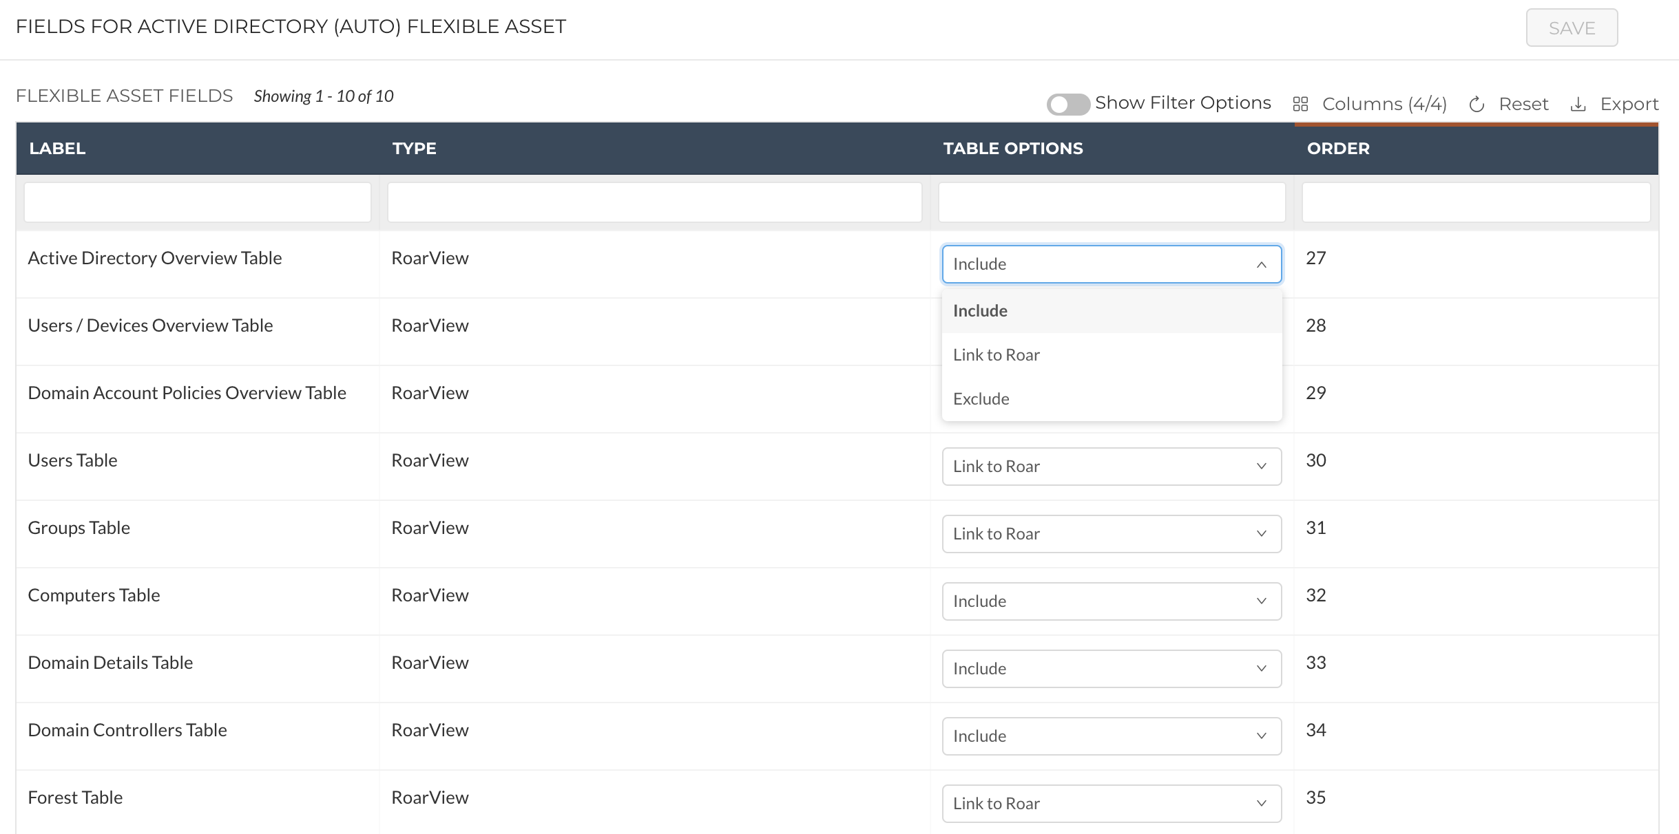Sort by the ORDER column header
The width and height of the screenshot is (1679, 834).
coord(1338,149)
